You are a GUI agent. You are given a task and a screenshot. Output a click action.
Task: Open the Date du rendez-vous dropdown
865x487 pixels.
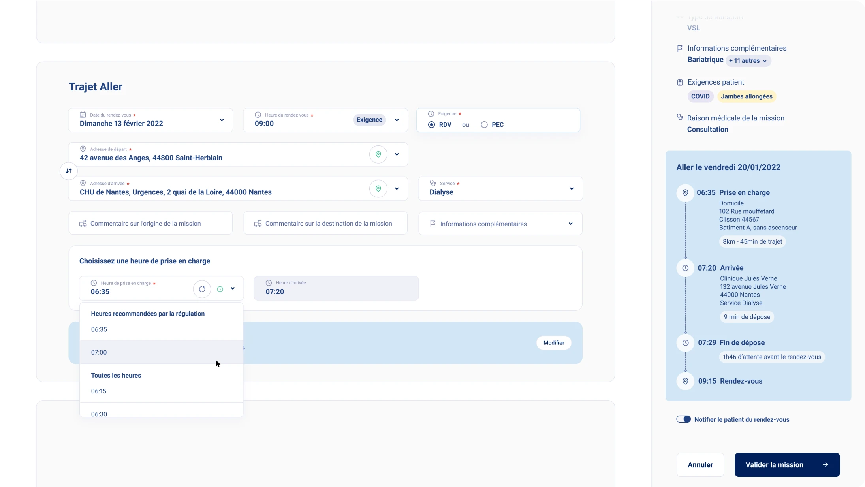[x=222, y=120]
